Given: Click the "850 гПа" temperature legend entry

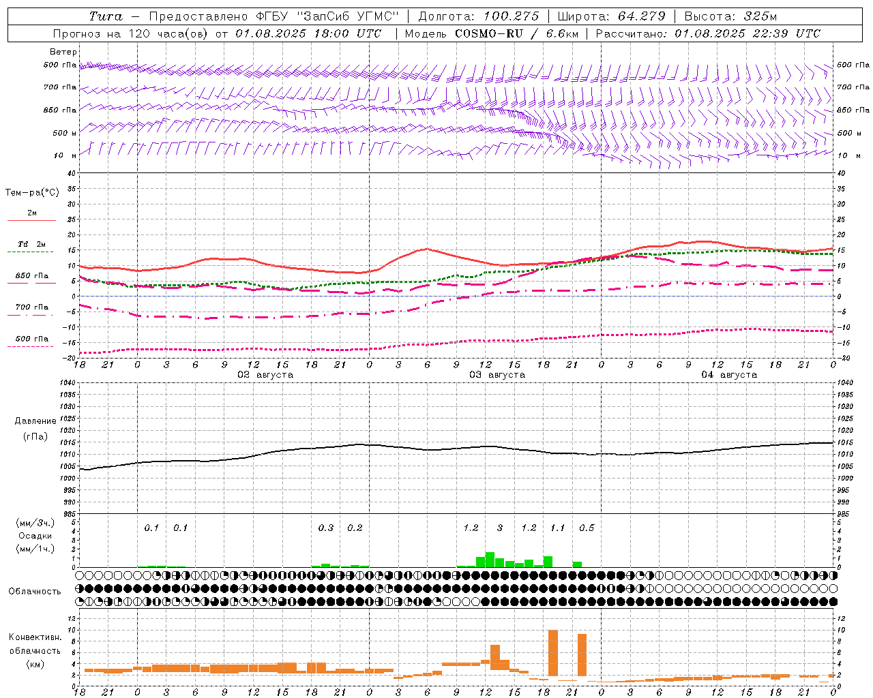Looking at the screenshot, I should click(32, 276).
